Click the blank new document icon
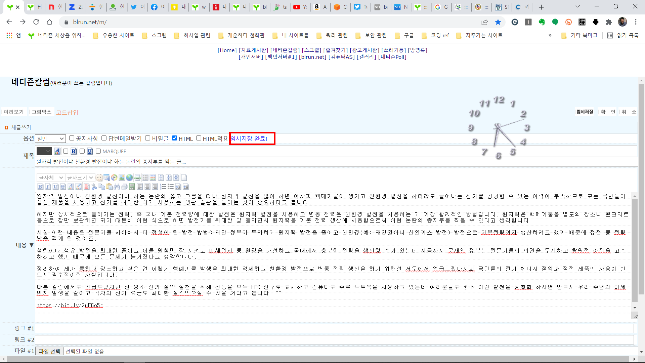645x363 pixels. pos(184,177)
